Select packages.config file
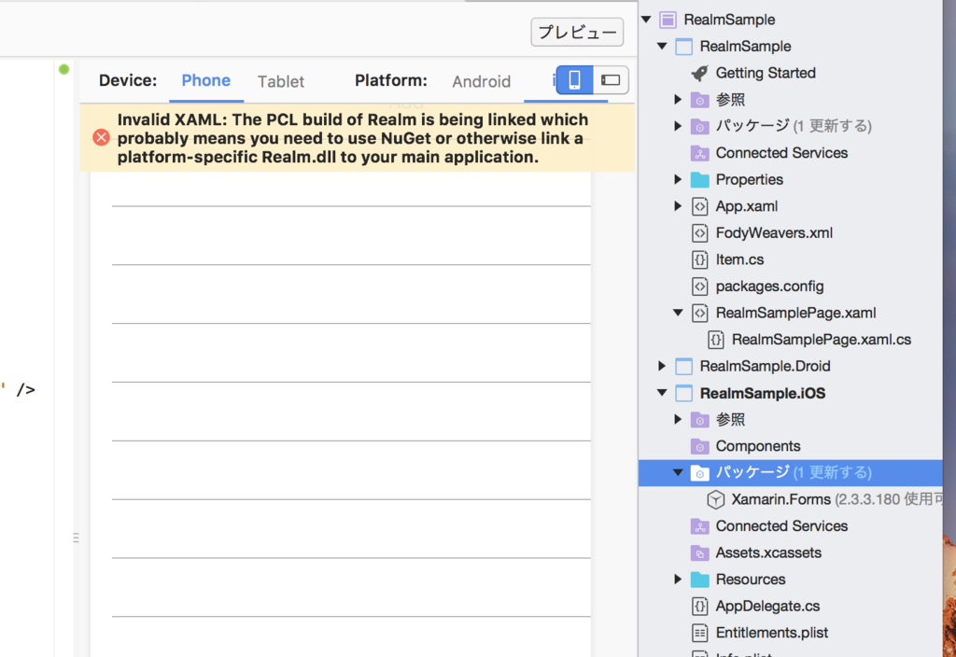Image resolution: width=956 pixels, height=657 pixels. [769, 287]
